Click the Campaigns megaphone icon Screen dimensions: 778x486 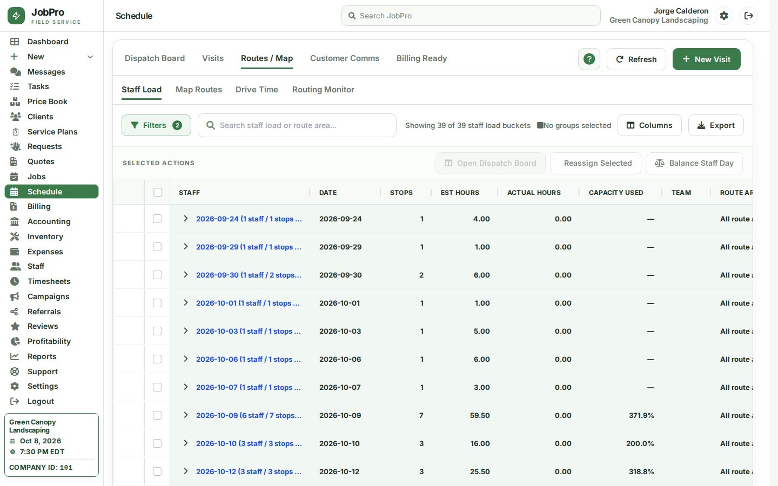[15, 296]
